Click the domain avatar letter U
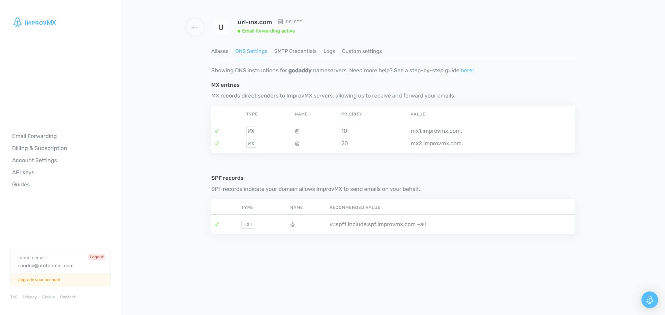 coord(221,27)
